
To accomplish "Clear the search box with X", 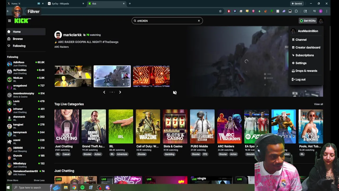I will [199, 21].
